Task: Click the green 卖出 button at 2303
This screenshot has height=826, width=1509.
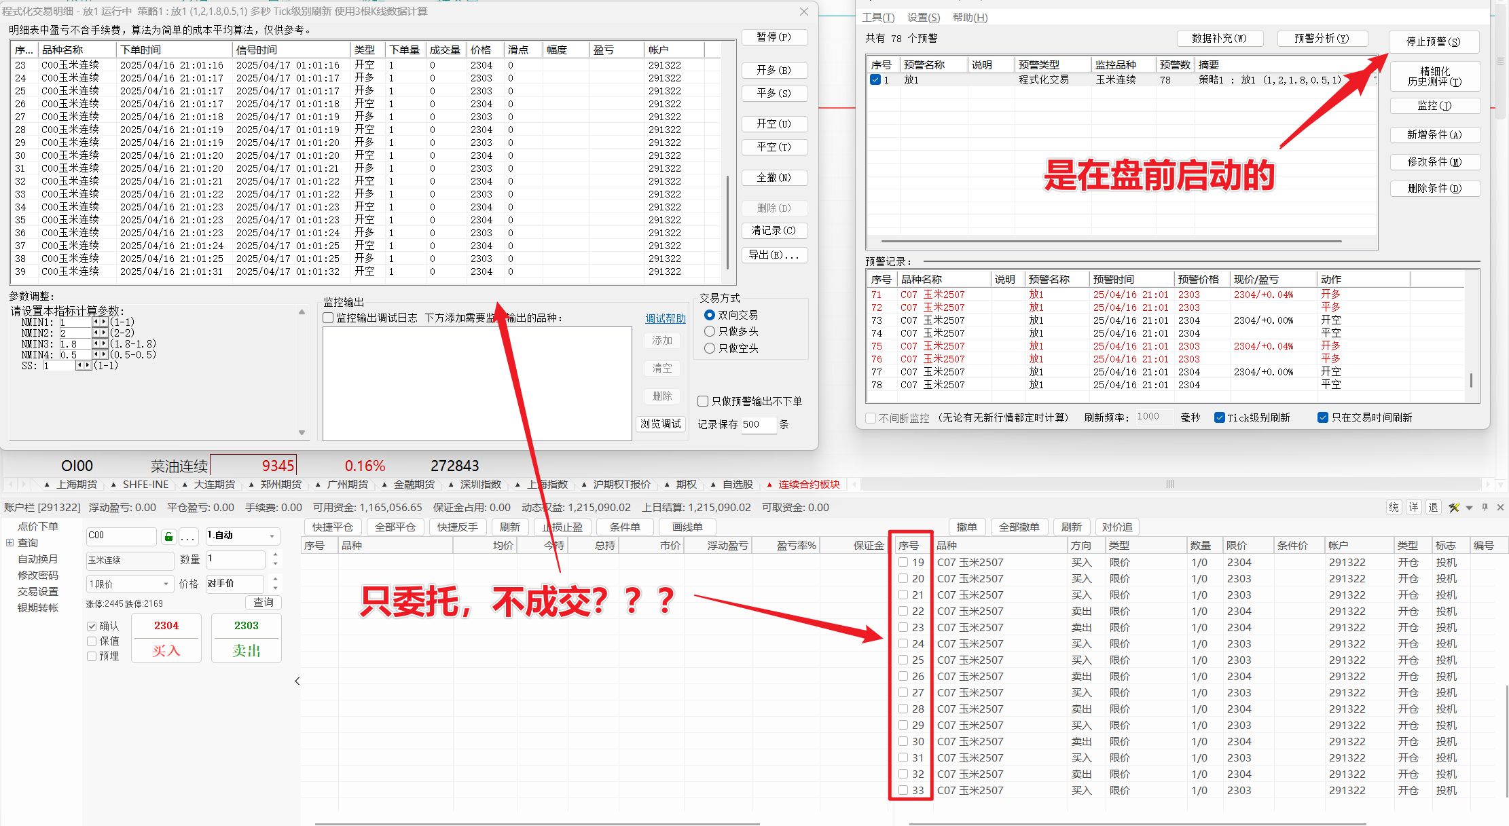Action: pyautogui.click(x=247, y=638)
